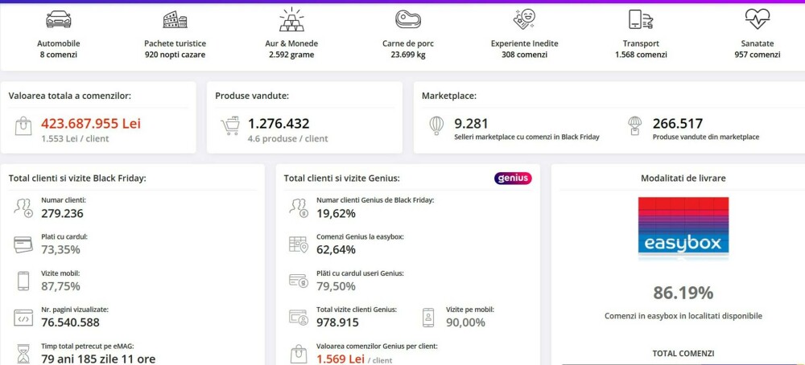The height and width of the screenshot is (365, 805).
Task: Click the parachute icon for marketplace products sold
Action: pyautogui.click(x=635, y=126)
